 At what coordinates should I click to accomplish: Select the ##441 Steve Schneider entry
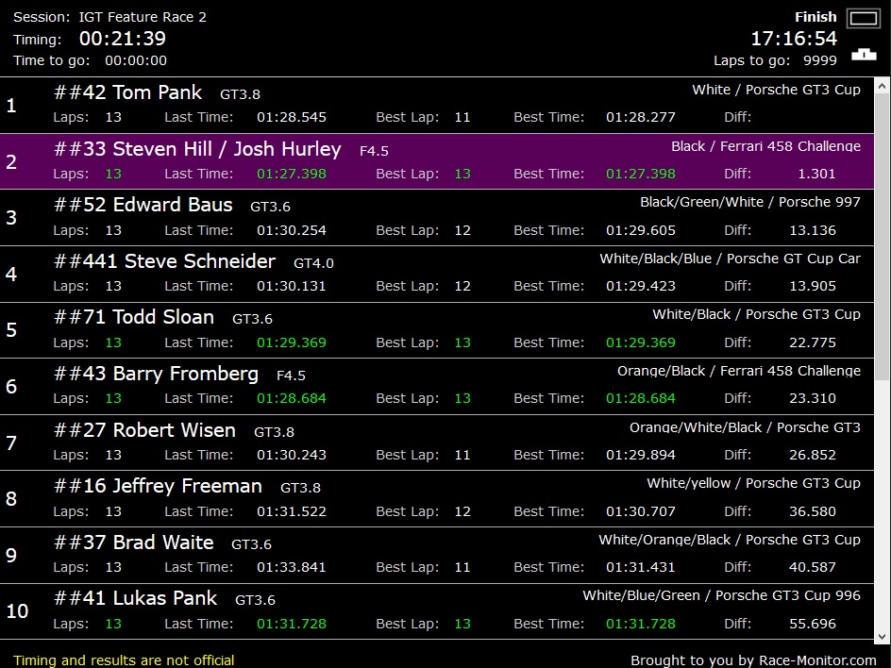(437, 274)
